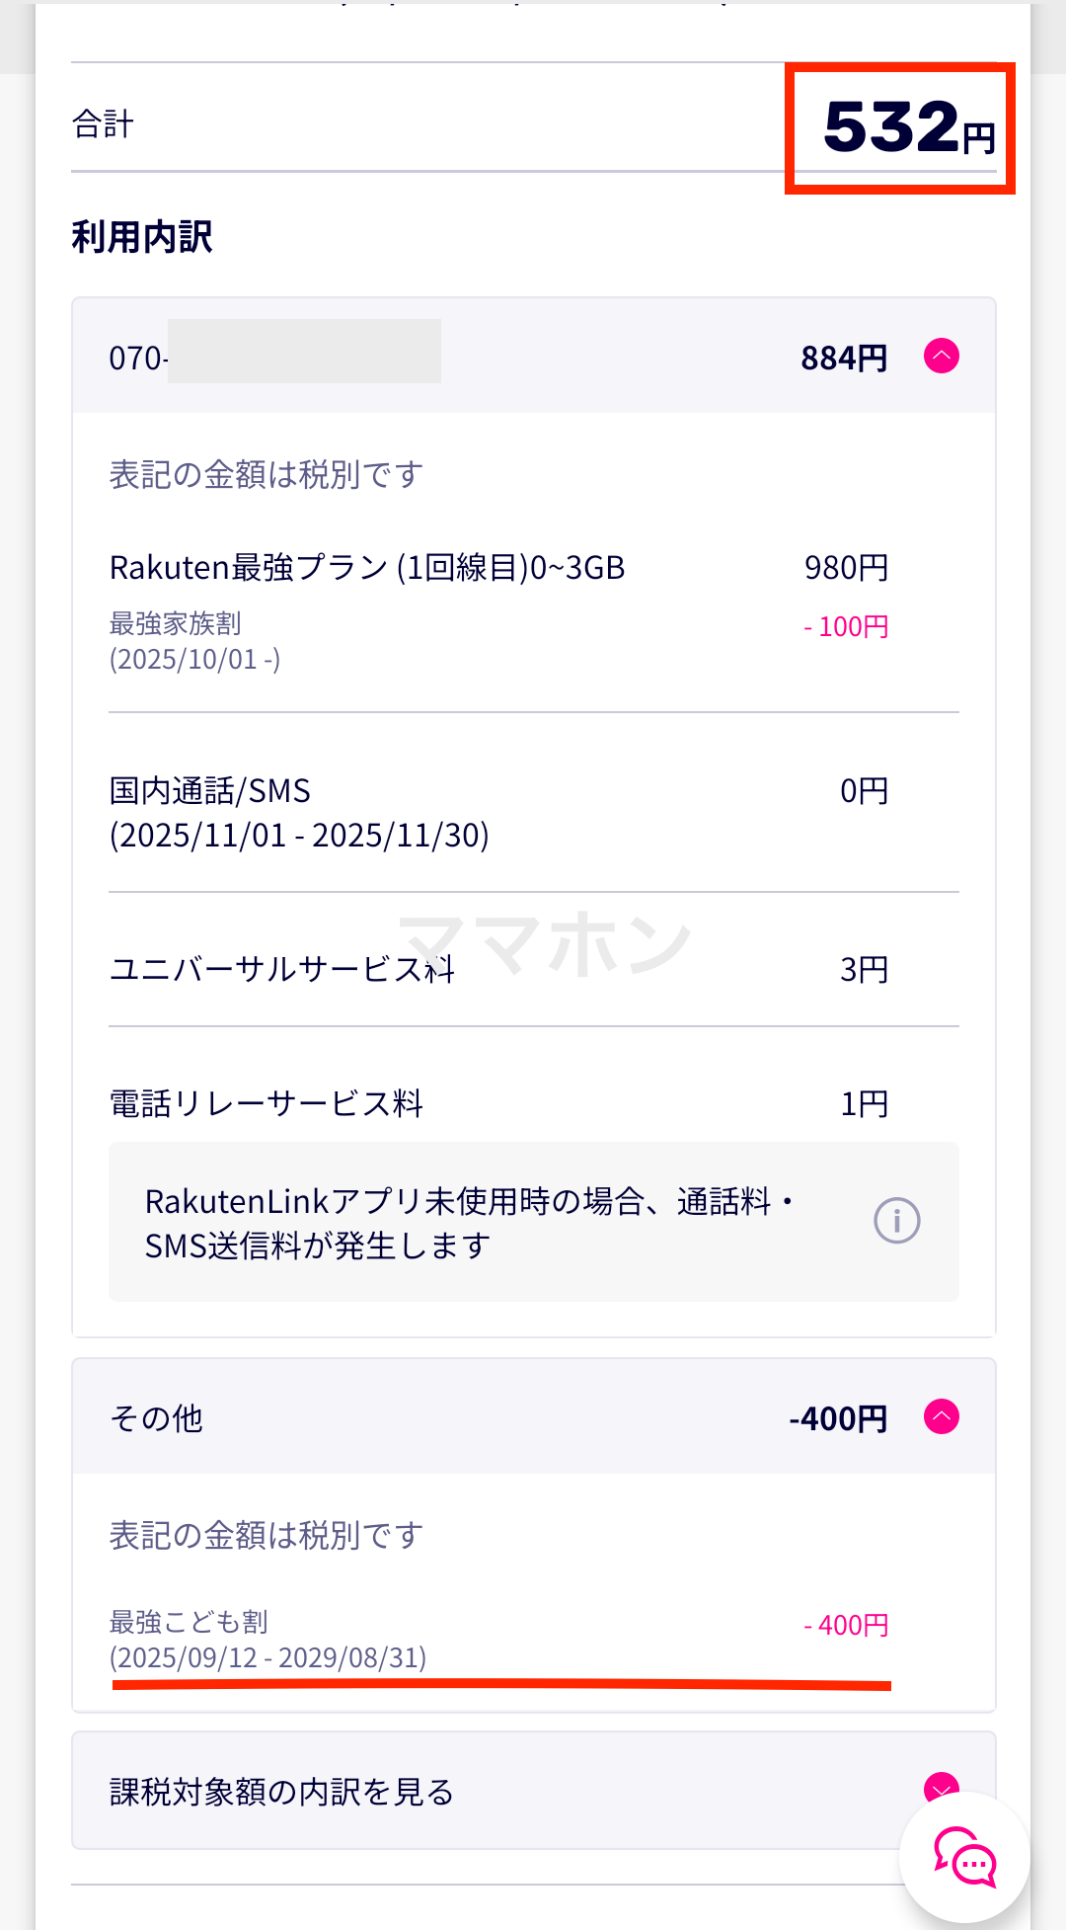
Task: Tap the pink -100円 discount amount
Action: 846,626
